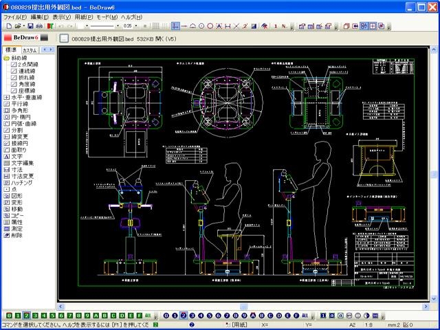Collapse the 斜め線 folder
Image resolution: width=440 pixels, height=330 pixels.
point(6,58)
